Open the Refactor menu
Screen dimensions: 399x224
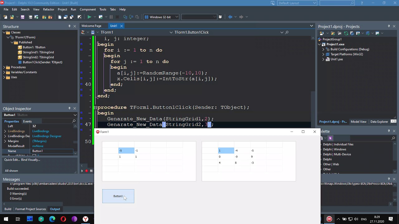(49, 10)
